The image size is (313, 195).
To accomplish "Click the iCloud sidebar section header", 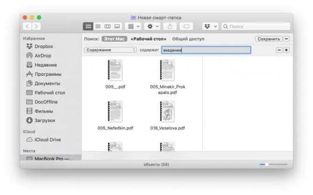I will point(29,132).
